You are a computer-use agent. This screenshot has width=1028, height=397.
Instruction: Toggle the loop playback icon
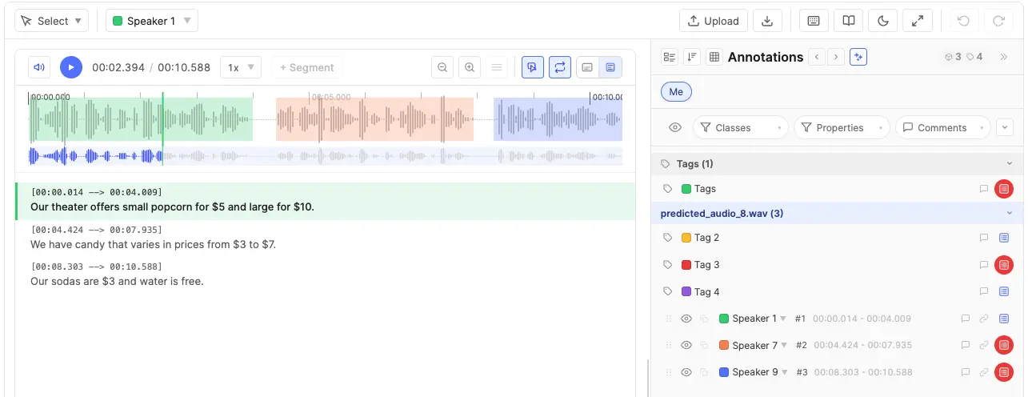tap(560, 67)
